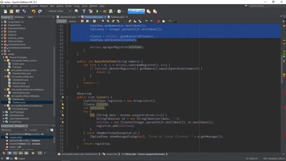Click the Build Project hammer icon
Screen dimensions: 286x161
click(x=84, y=11)
